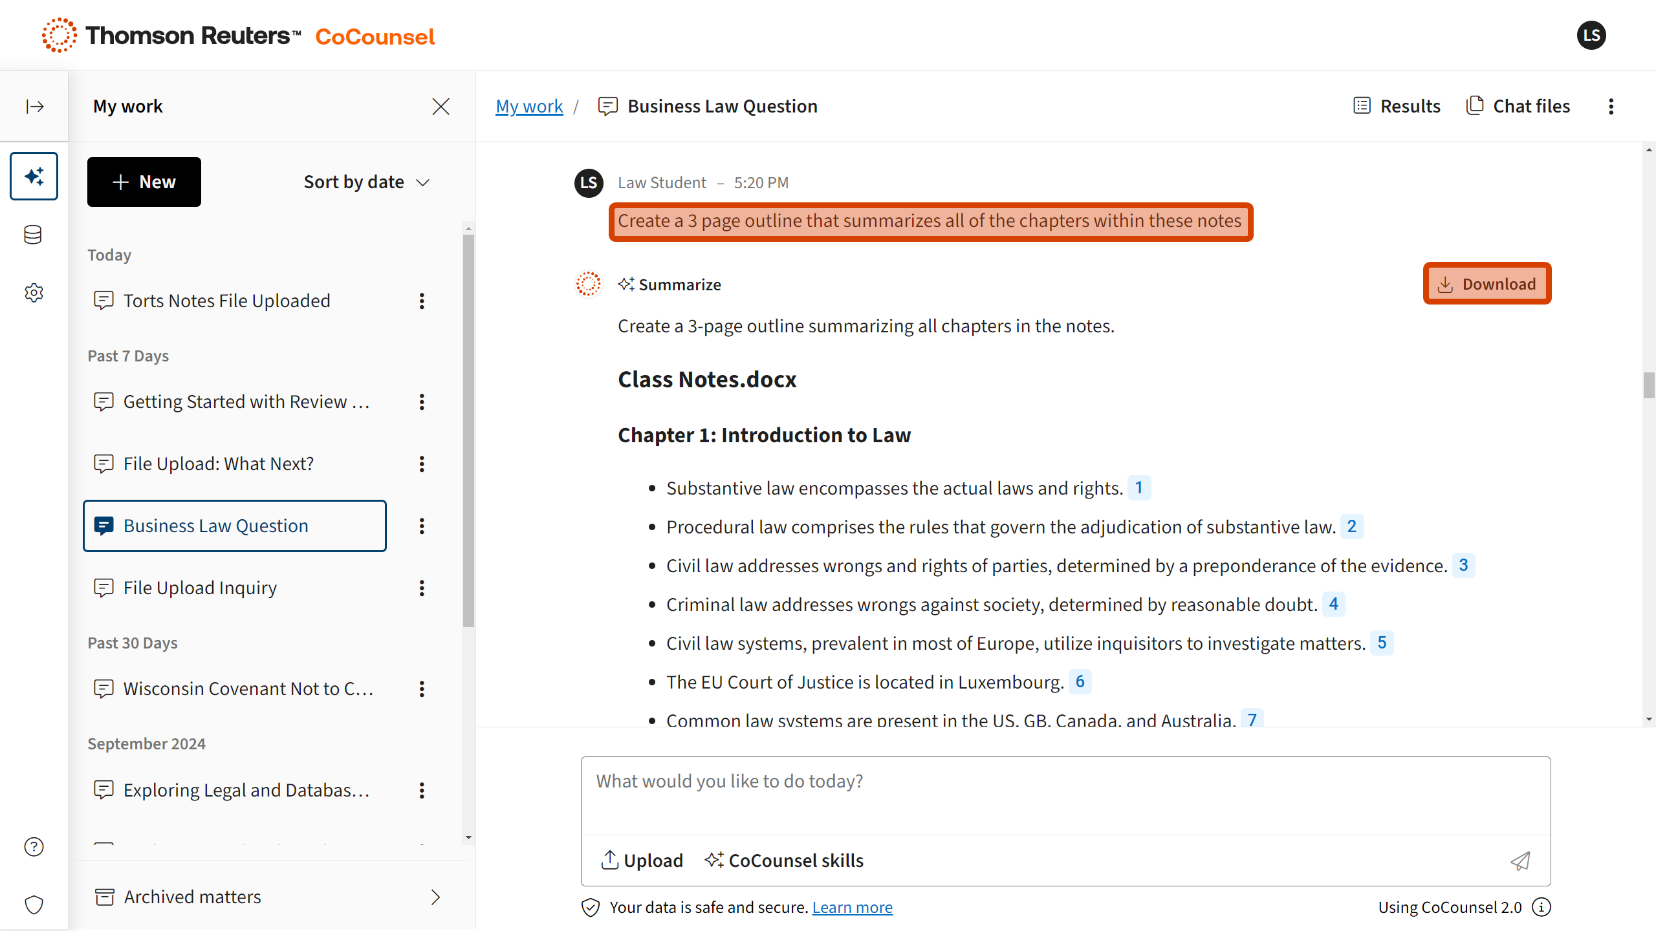Viewport: 1656px width, 931px height.
Task: Focus the 'What would you like to do today?' input
Action: click(1065, 795)
